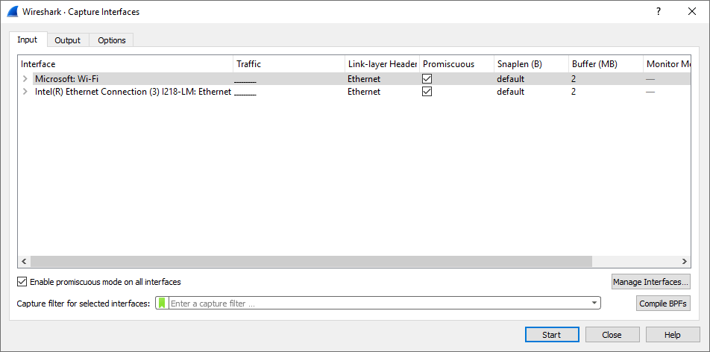The width and height of the screenshot is (710, 352).
Task: Click the green bookmark capture filter icon
Action: tap(162, 303)
